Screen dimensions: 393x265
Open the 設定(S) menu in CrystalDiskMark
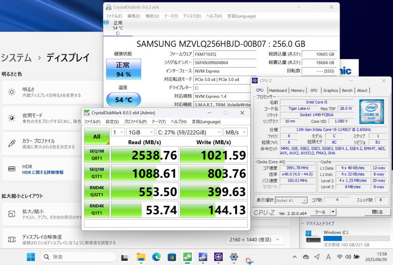point(112,122)
